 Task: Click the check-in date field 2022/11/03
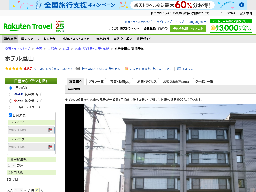pyautogui.click(x=31, y=130)
